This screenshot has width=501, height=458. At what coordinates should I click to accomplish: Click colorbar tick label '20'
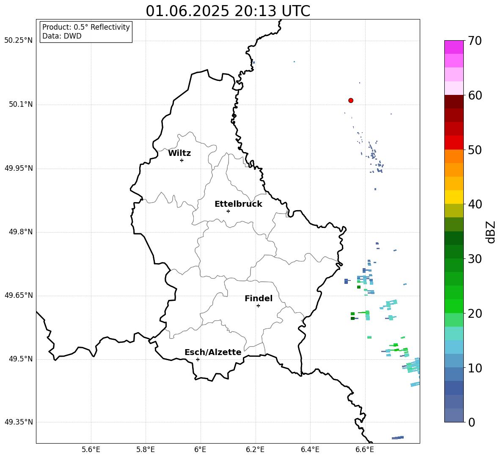click(x=475, y=313)
